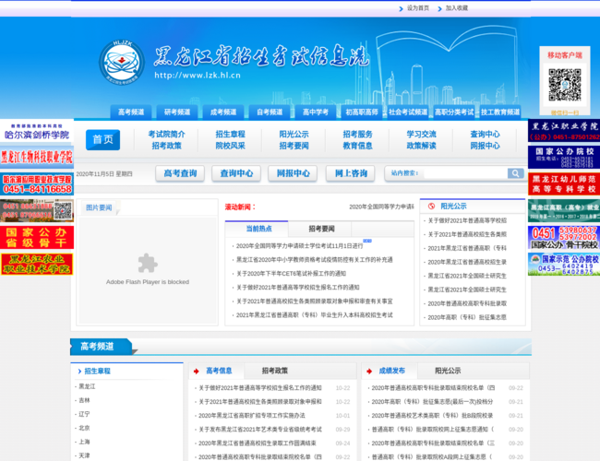Open 院校风采 menu link
This screenshot has height=461, width=600.
(x=230, y=146)
